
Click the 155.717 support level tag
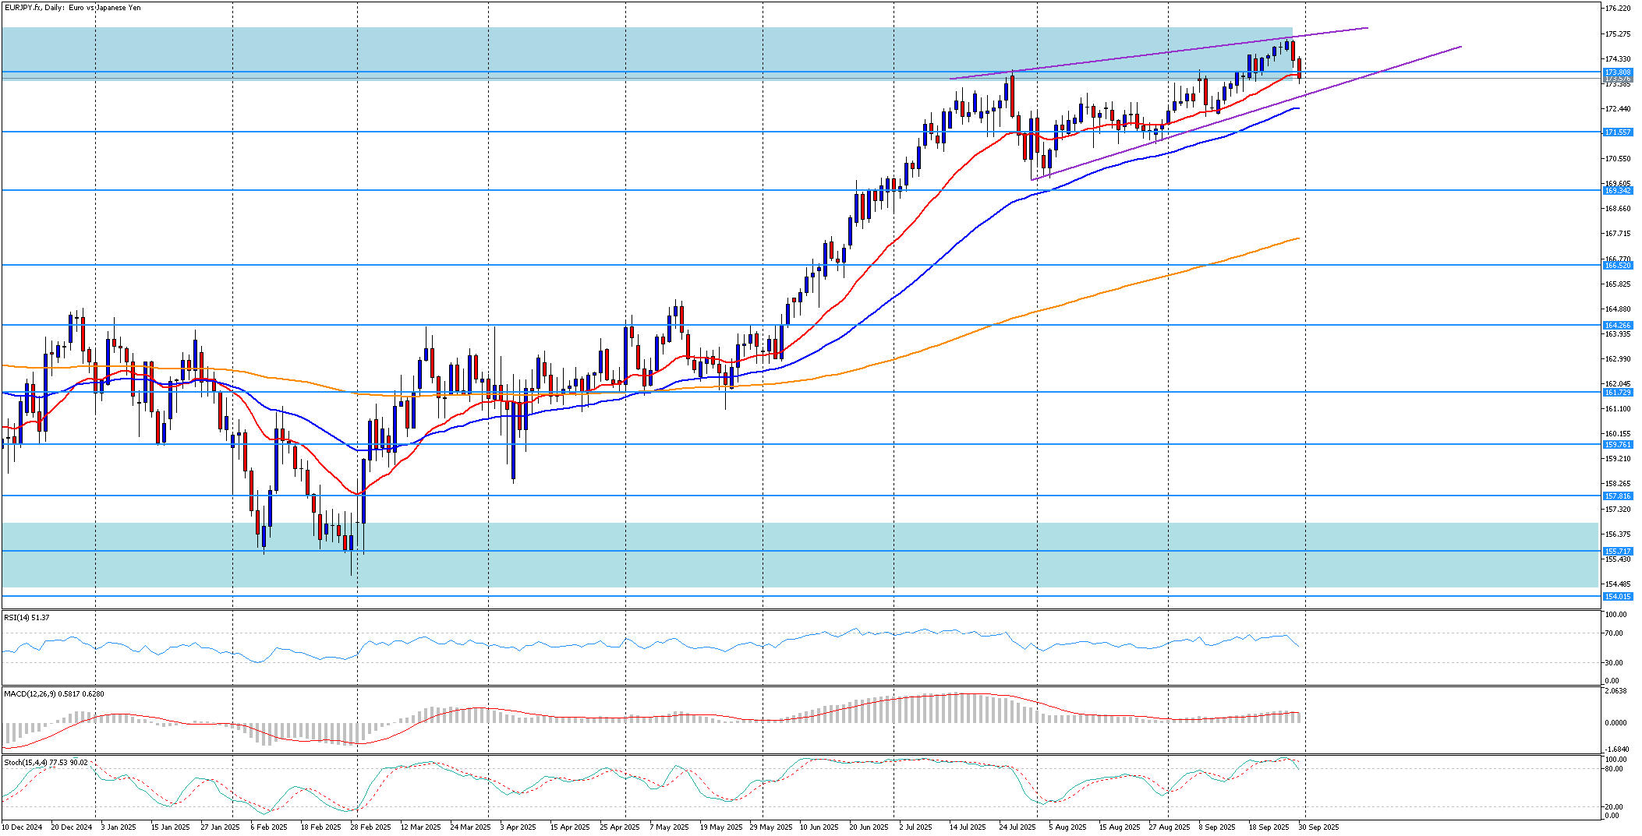pyautogui.click(x=1617, y=551)
